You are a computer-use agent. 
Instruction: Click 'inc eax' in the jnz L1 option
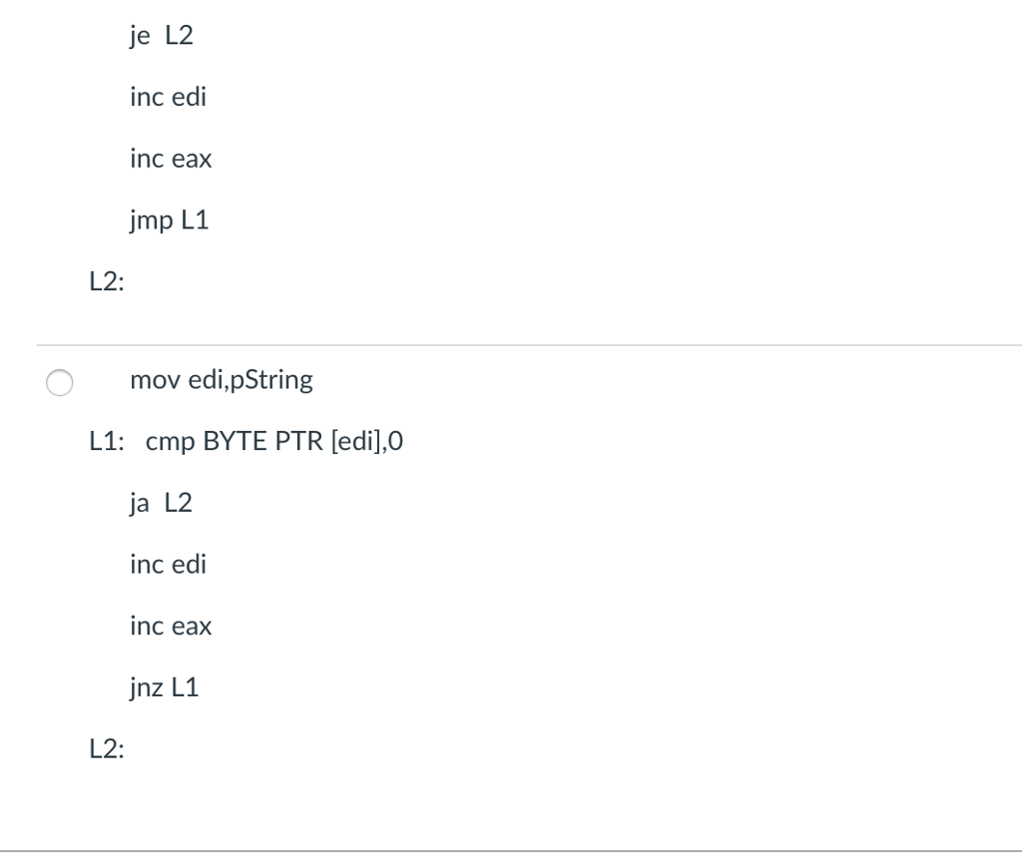tap(171, 627)
